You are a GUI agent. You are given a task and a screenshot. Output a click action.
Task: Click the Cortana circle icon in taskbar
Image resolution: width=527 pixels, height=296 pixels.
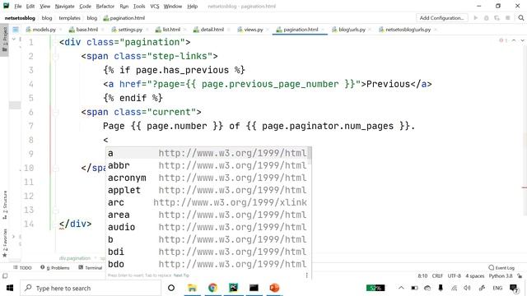pyautogui.click(x=171, y=288)
